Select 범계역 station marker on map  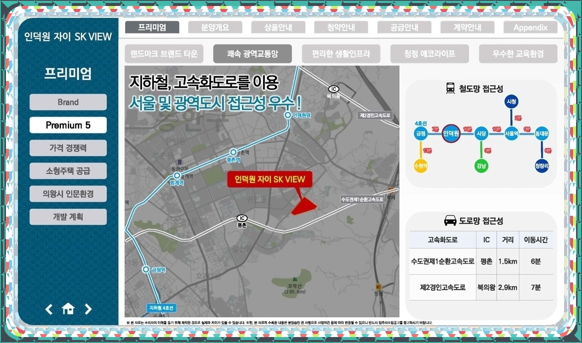[177, 176]
